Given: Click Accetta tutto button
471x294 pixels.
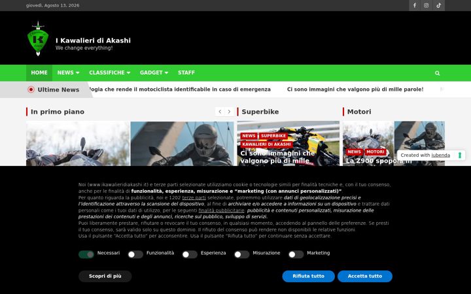Looking at the screenshot, I should tap(365, 276).
